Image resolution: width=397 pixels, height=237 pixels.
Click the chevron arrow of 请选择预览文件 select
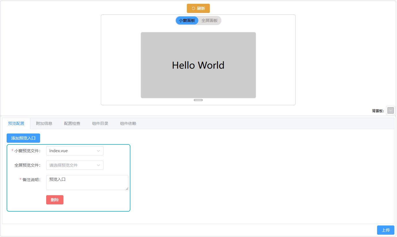[x=98, y=165]
